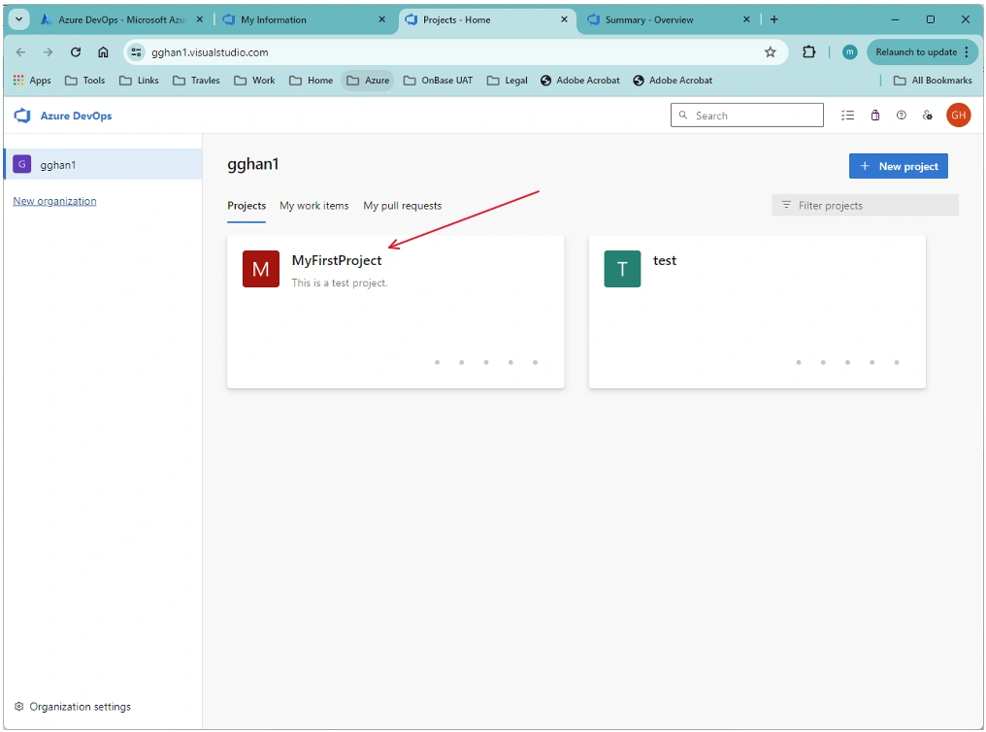986x732 pixels.
Task: Select the My work items tab
Action: coord(313,206)
